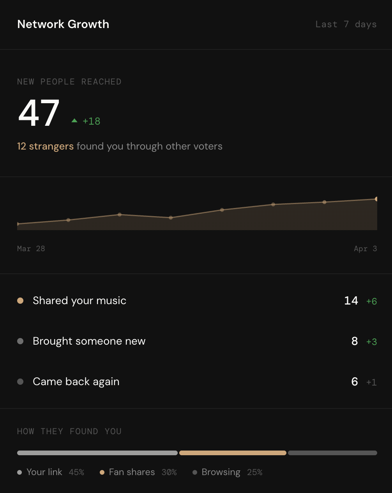Open the '12 strangers' link
The height and width of the screenshot is (493, 392).
pyautogui.click(x=45, y=146)
